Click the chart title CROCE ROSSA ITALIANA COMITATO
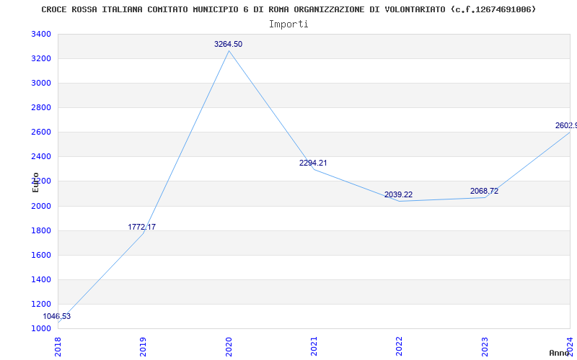 (288, 9)
